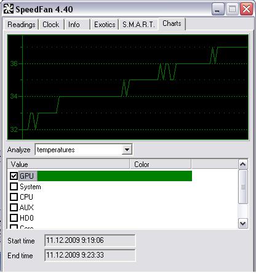Open the Info tab
The image size is (256, 273).
[74, 25]
